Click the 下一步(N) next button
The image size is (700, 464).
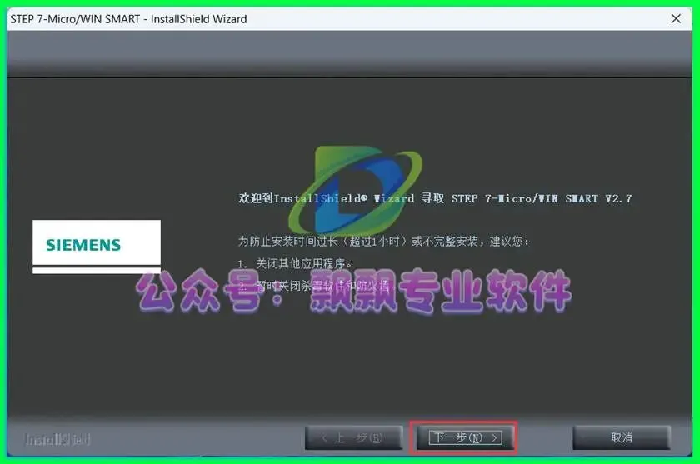point(464,437)
